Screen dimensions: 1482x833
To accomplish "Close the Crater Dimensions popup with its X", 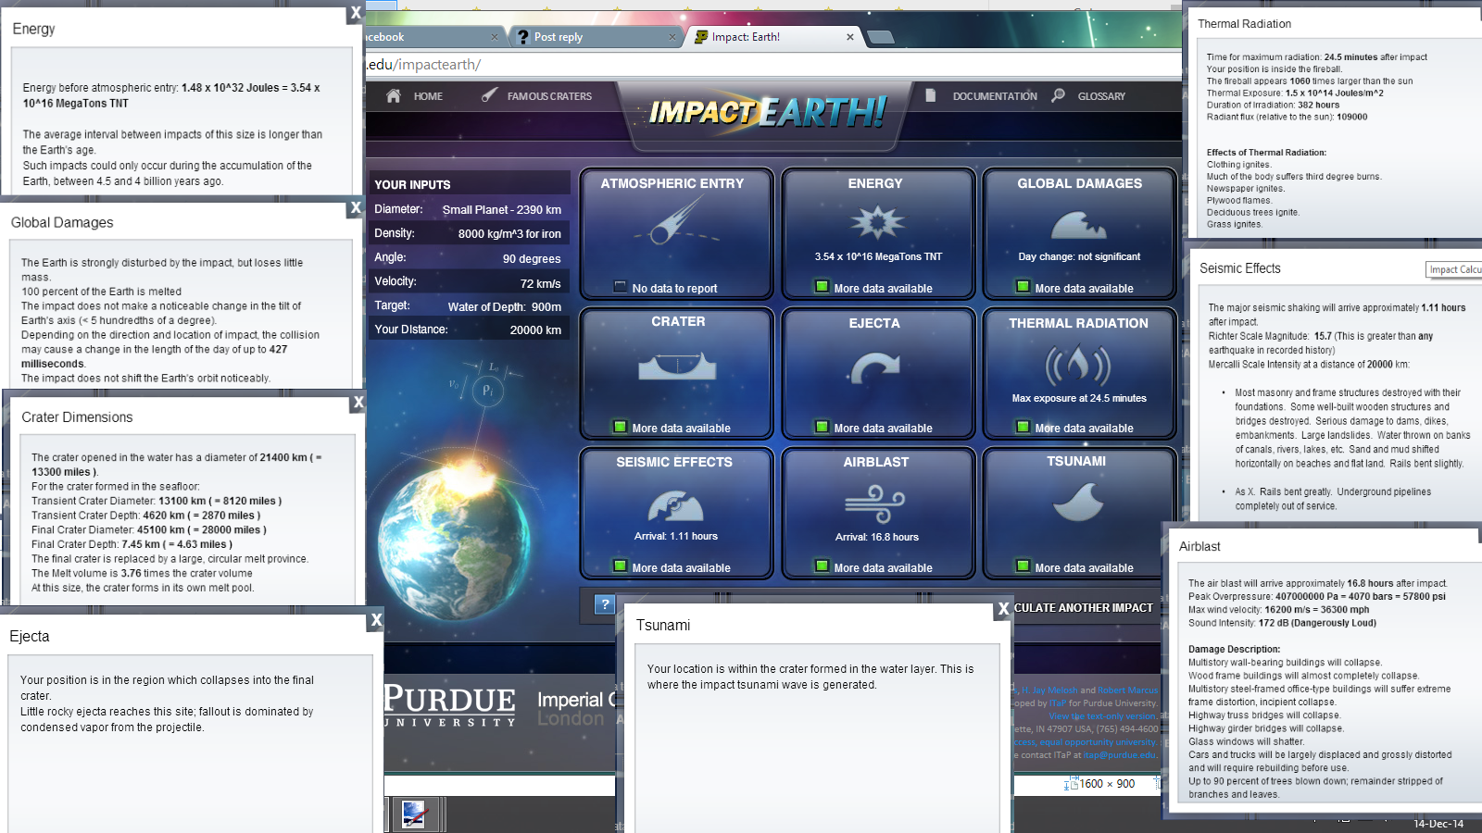I will [358, 403].
